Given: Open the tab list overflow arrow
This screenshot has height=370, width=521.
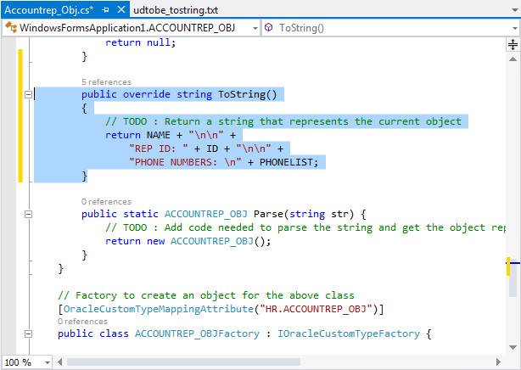Looking at the screenshot, I should point(515,10).
